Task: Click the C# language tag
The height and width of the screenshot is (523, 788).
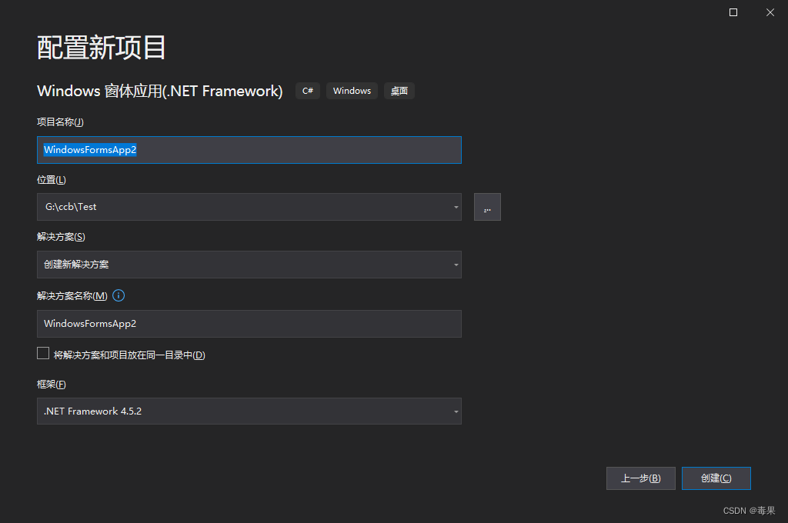Action: click(307, 91)
